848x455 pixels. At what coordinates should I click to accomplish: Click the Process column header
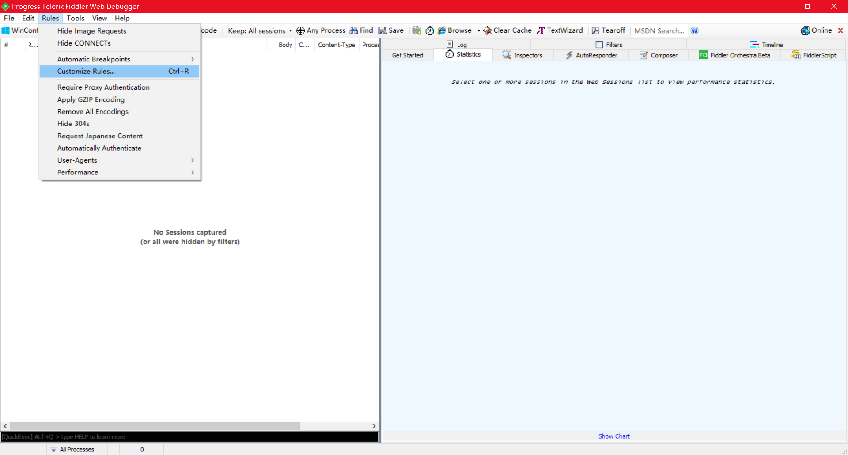[x=370, y=45]
